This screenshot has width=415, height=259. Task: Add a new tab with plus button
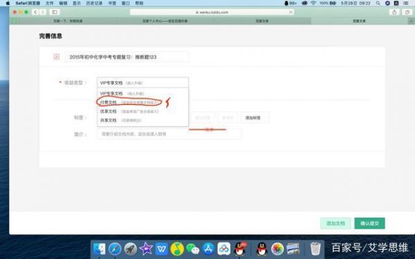click(412, 21)
